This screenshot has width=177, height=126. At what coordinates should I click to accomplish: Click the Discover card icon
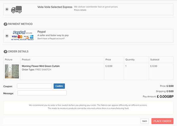26,37
